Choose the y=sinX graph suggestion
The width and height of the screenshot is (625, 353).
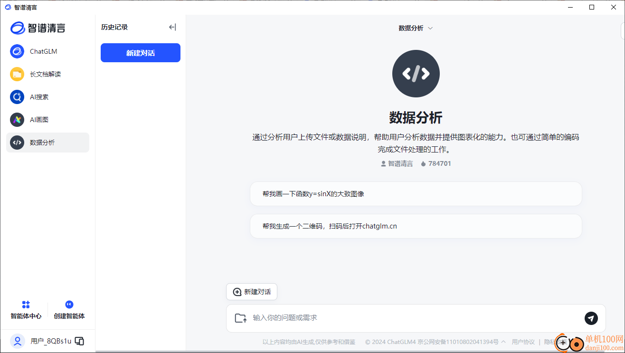[x=416, y=194]
